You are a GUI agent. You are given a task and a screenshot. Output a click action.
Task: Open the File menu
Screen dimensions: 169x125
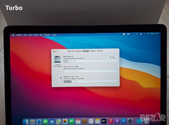25,35
